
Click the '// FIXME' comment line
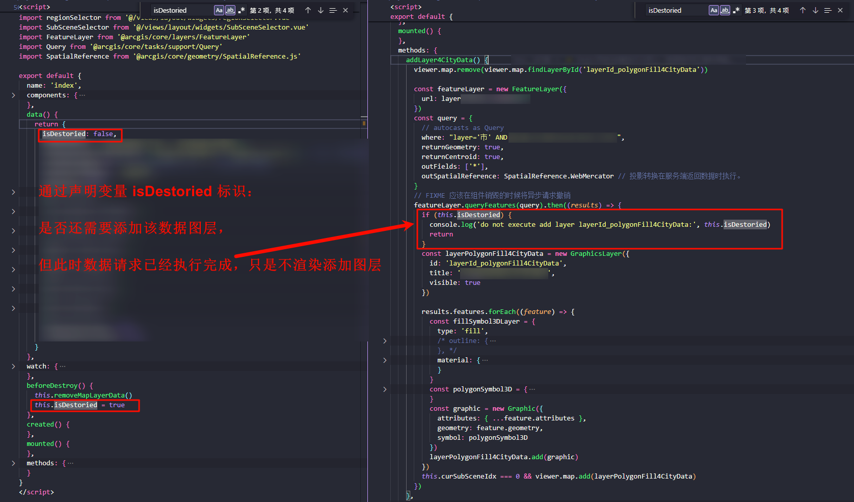click(x=492, y=196)
